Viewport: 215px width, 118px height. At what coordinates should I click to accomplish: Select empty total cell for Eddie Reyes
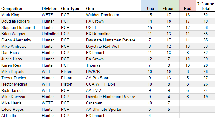pyautogui.click(x=206, y=109)
